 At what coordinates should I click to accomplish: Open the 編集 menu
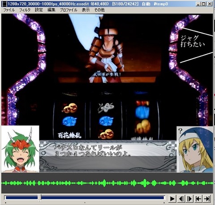tap(52, 10)
